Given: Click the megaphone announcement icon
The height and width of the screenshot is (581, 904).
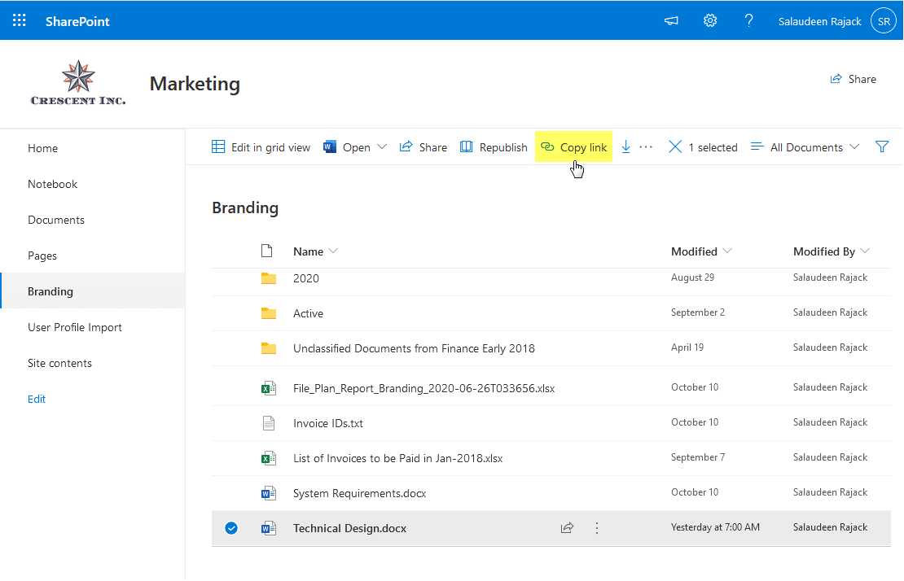Looking at the screenshot, I should coord(671,20).
